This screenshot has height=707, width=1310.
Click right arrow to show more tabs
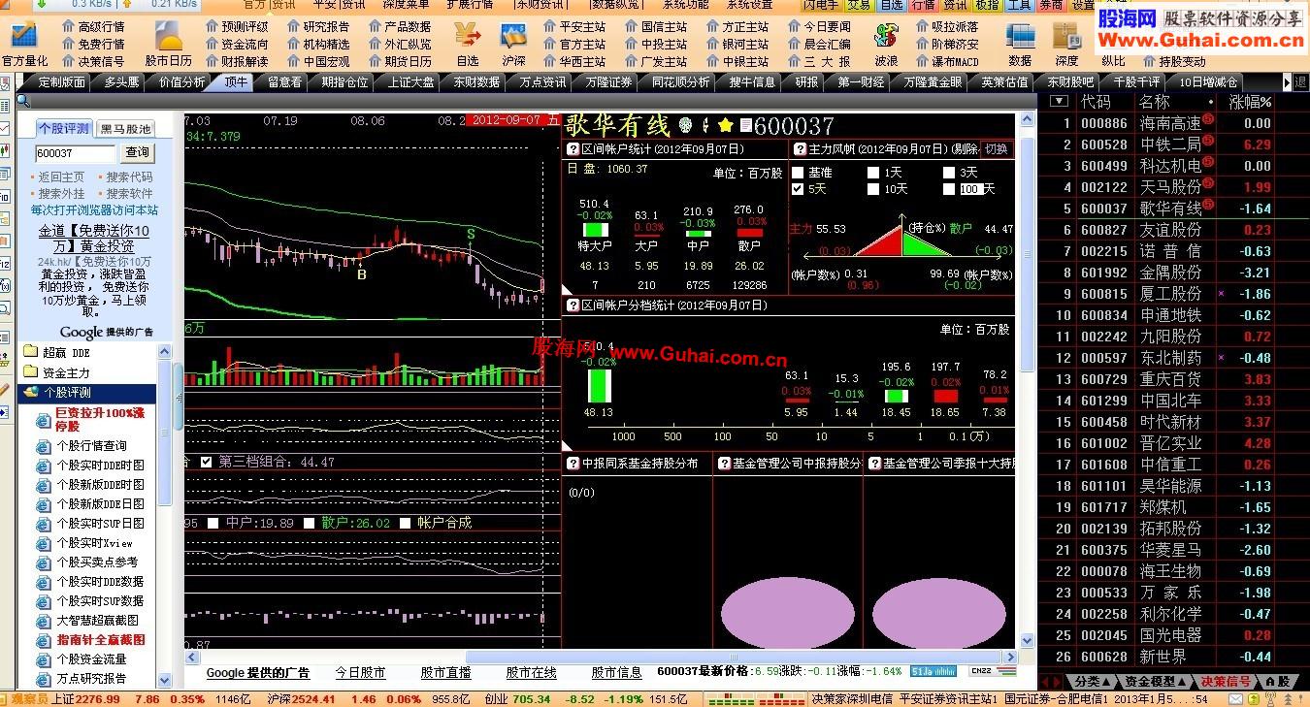[1288, 82]
